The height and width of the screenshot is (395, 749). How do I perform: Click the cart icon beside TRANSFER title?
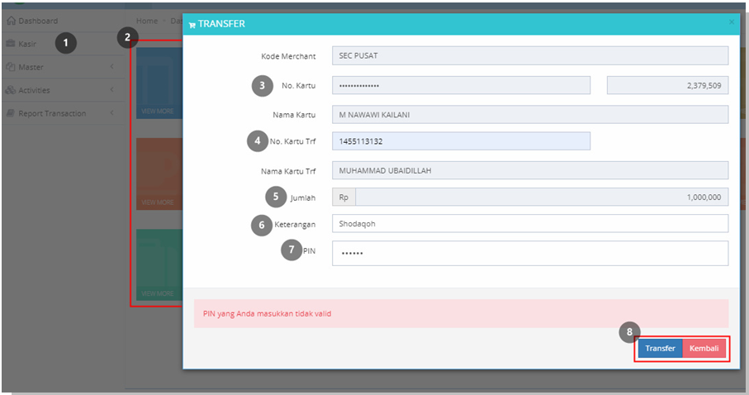[x=192, y=25]
